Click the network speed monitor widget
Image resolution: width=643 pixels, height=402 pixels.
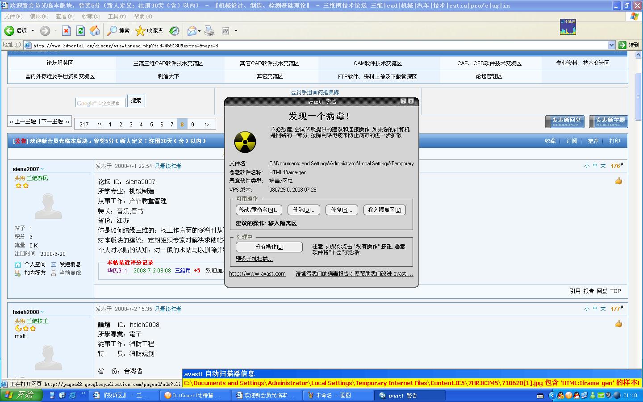(568, 27)
